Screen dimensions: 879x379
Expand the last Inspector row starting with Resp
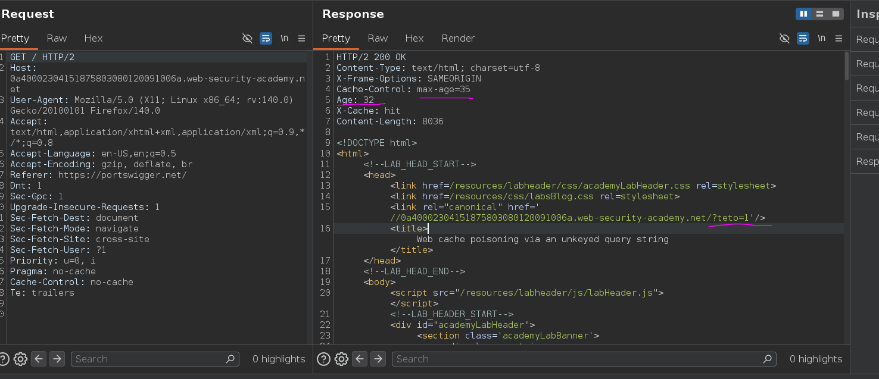pos(865,161)
